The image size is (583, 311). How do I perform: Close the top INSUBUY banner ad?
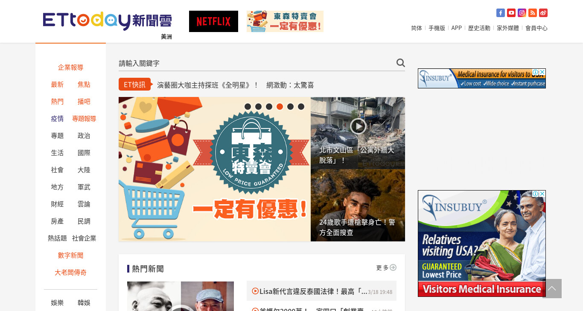tap(542, 72)
